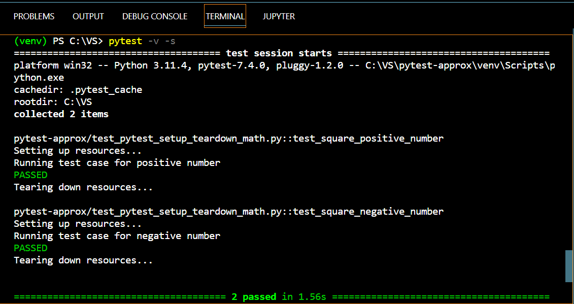Click the PASSED result under negative number
Screen dimensions: 574x304
click(x=31, y=248)
